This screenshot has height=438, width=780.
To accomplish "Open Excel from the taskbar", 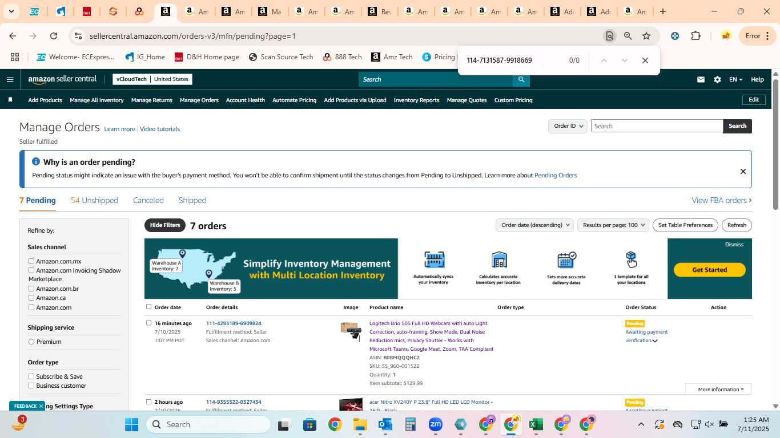I will click(x=536, y=424).
